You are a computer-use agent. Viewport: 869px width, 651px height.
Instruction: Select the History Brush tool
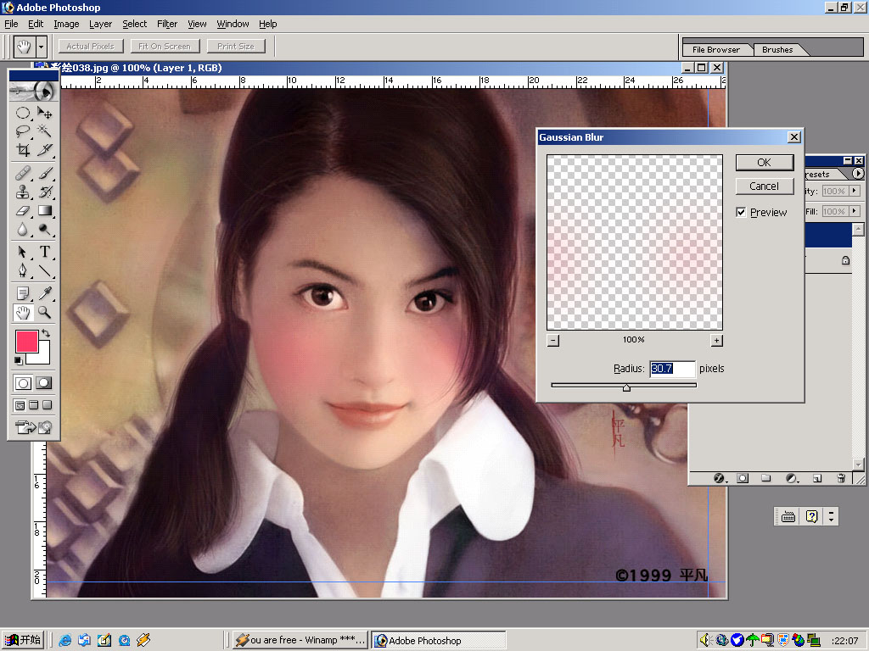pyautogui.click(x=44, y=192)
